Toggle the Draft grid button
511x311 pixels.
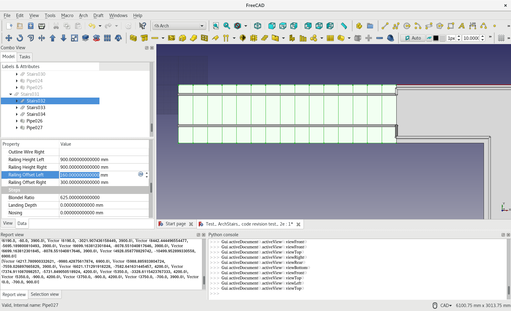pyautogui.click(x=501, y=38)
